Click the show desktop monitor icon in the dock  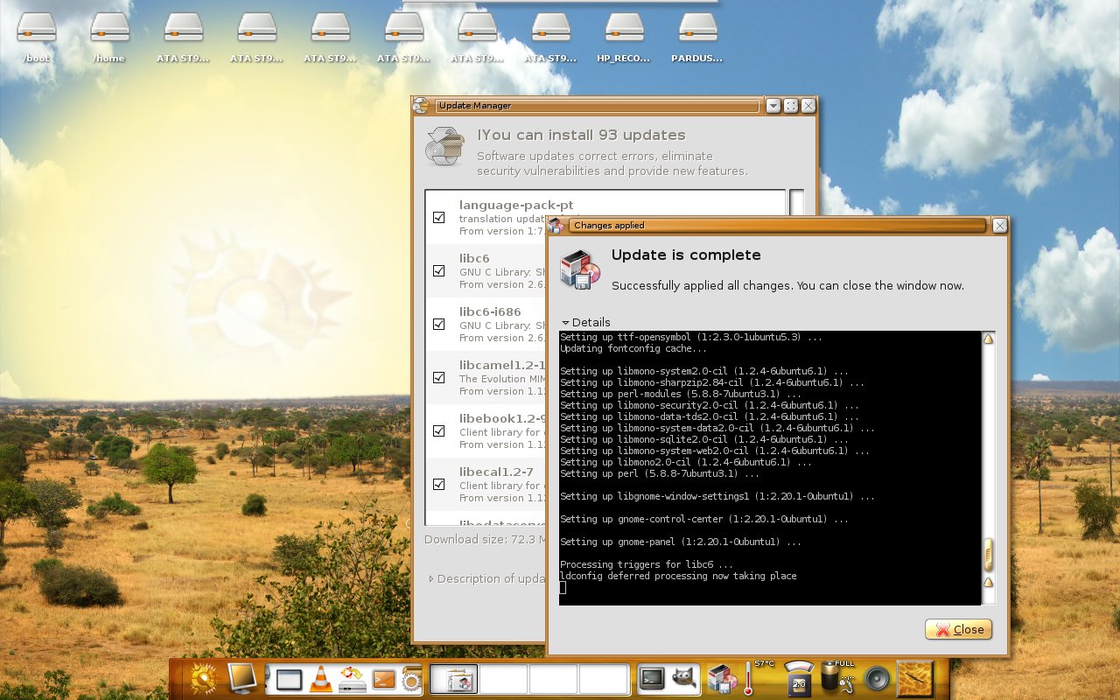point(242,678)
